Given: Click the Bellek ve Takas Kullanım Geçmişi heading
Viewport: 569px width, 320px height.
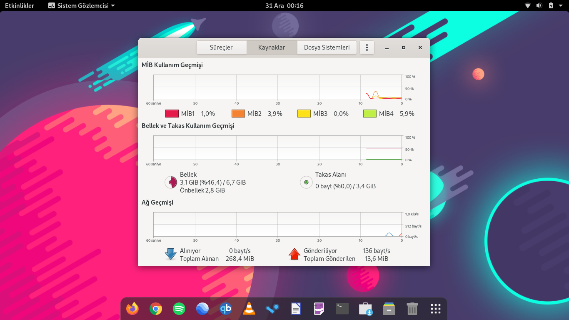Looking at the screenshot, I should point(188,125).
